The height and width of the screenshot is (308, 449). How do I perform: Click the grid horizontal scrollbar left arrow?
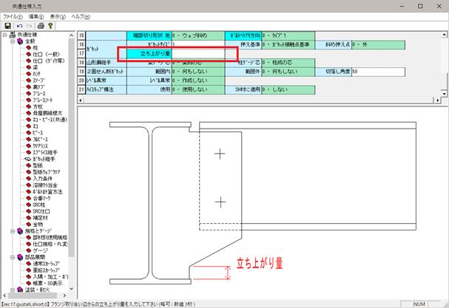[x=81, y=100]
